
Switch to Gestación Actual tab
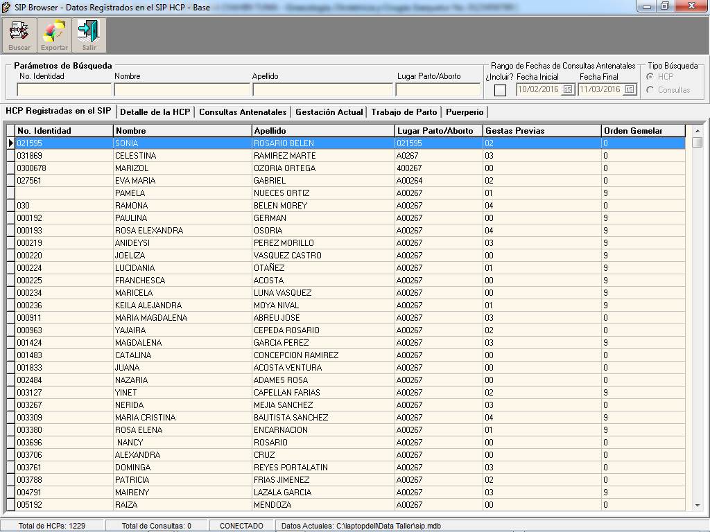pyautogui.click(x=329, y=112)
